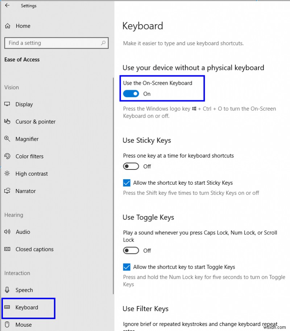Turn on the Toggle Keys switch
The image size is (290, 331).
pyautogui.click(x=131, y=250)
